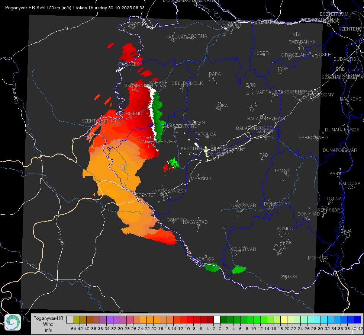The image size is (364, 335).
Task: Click the TAPOLCA town label
Action: 205,134
